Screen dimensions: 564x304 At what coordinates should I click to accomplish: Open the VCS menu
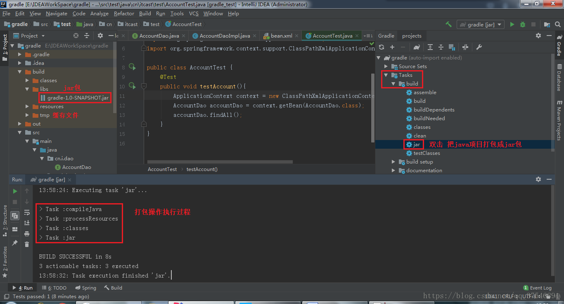(x=194, y=14)
